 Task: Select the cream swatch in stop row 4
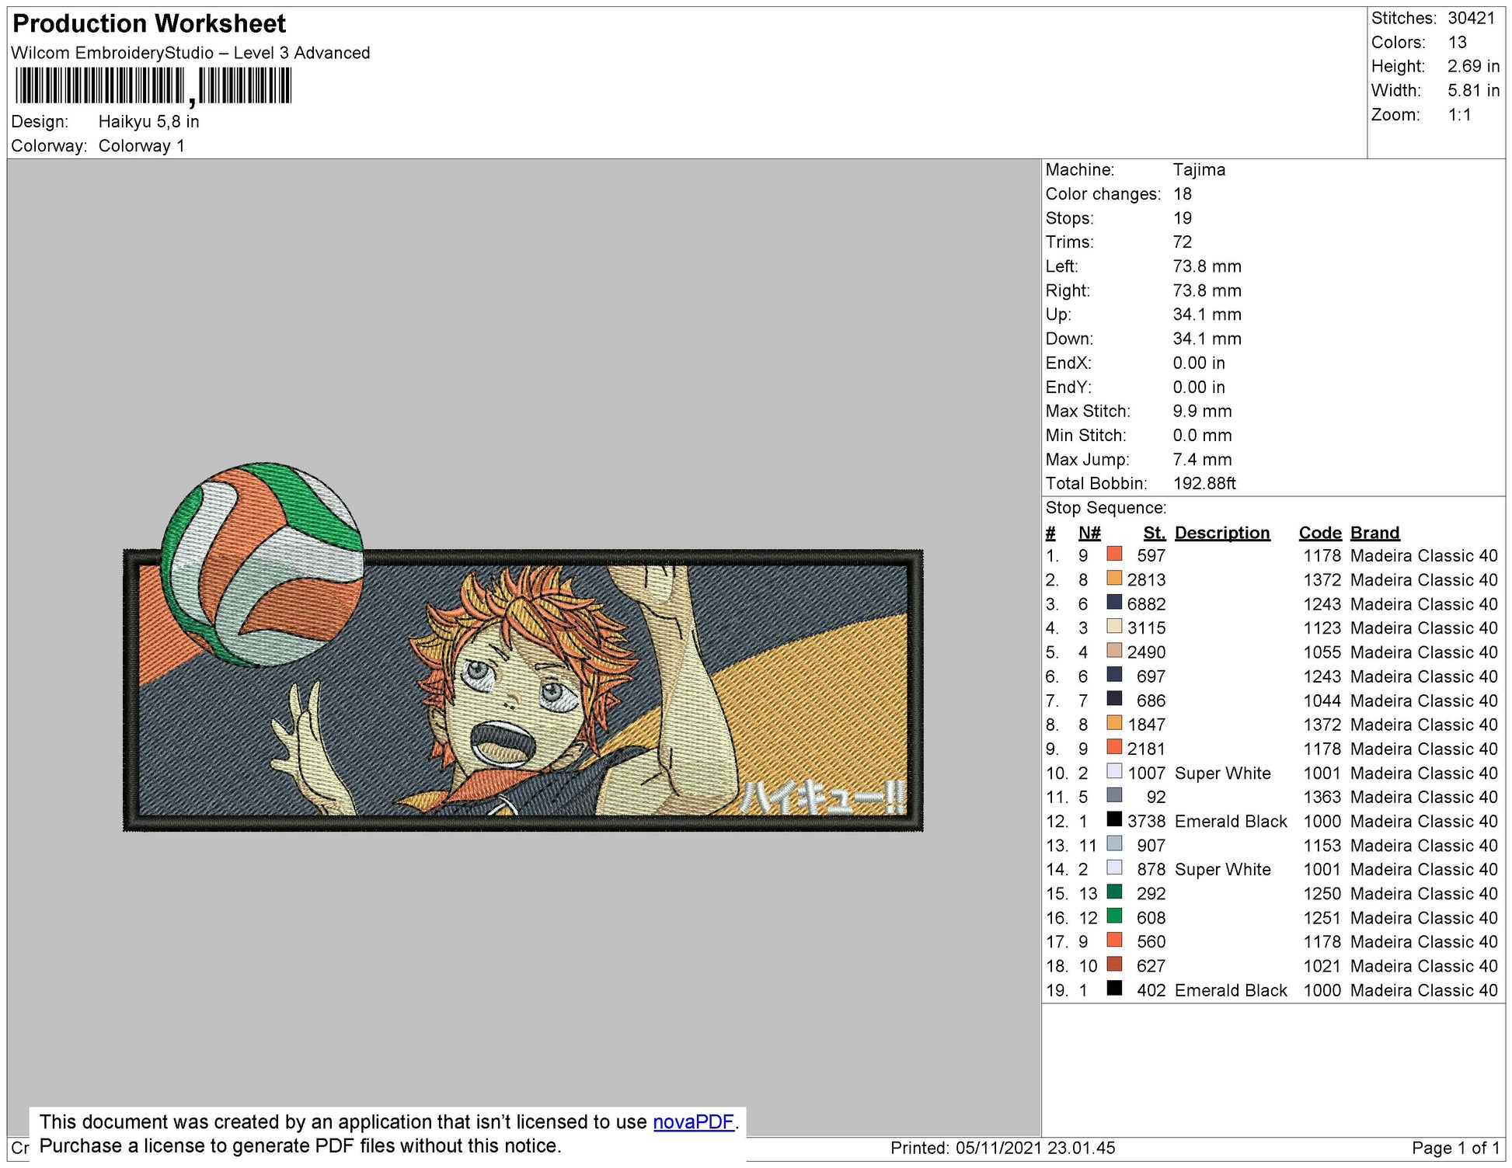(1114, 626)
